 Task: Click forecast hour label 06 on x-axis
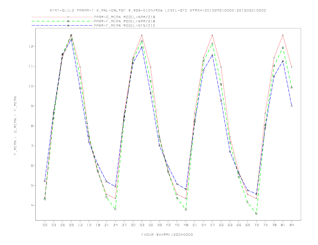click(x=63, y=225)
